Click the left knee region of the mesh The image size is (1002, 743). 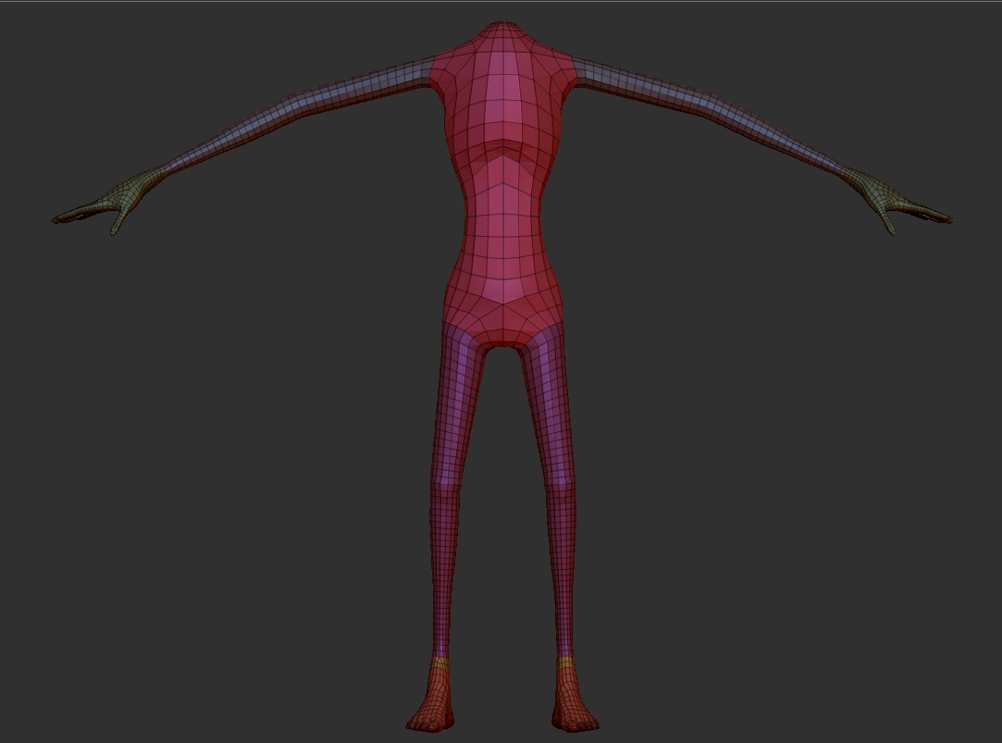pyautogui.click(x=451, y=481)
